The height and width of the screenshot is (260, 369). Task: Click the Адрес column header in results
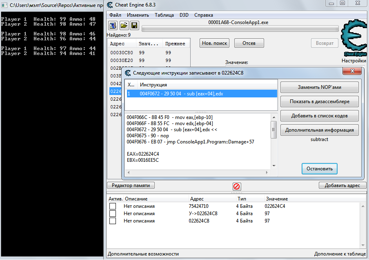point(118,44)
